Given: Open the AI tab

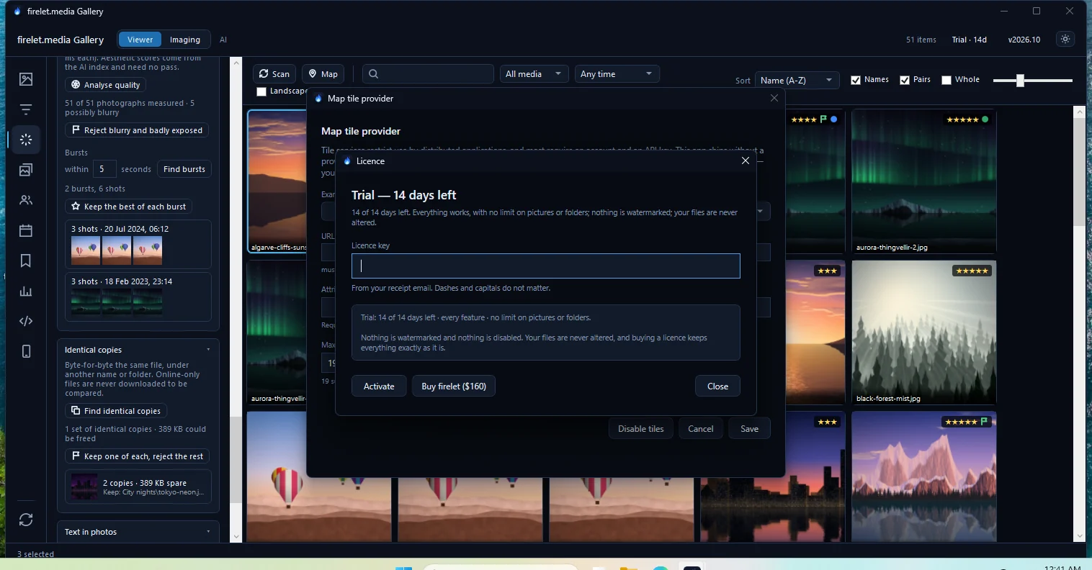Looking at the screenshot, I should [x=223, y=40].
